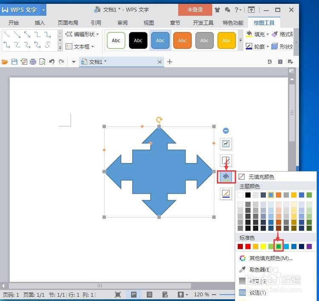This screenshot has height=301, width=319.
Task: Open the layout options floating icon
Action: coord(226,144)
